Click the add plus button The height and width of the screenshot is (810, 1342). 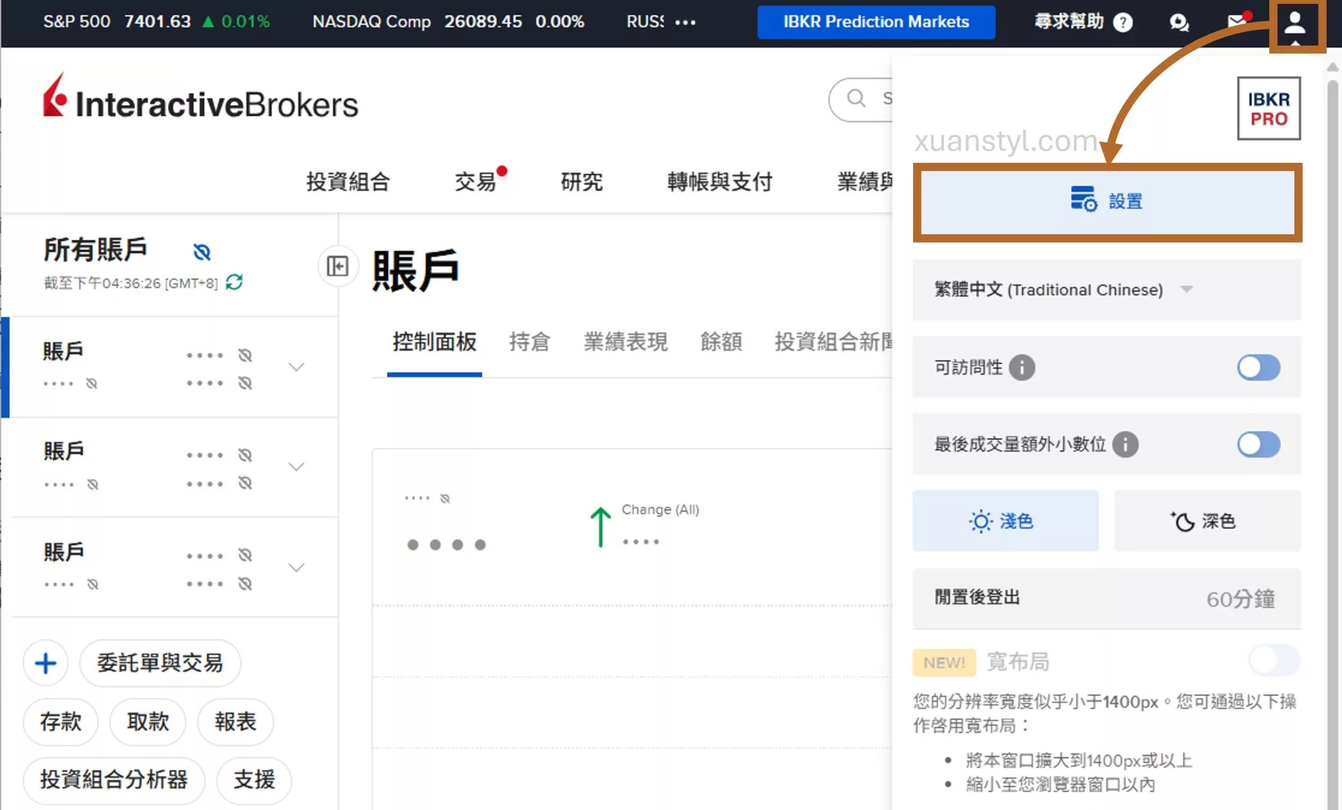[x=45, y=663]
